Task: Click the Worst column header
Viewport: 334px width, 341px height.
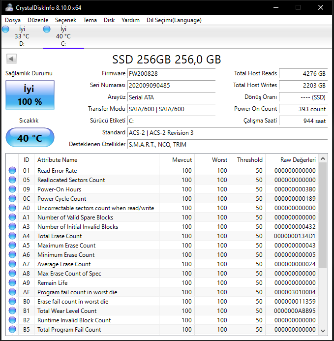Action: [x=212, y=160]
